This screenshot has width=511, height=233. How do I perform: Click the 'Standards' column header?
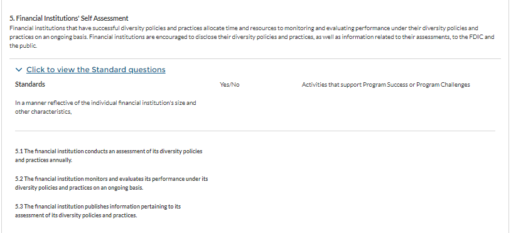30,84
